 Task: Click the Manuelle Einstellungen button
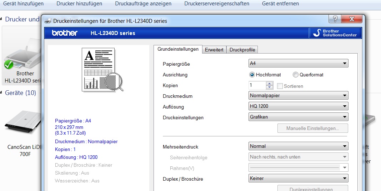[x=313, y=128]
